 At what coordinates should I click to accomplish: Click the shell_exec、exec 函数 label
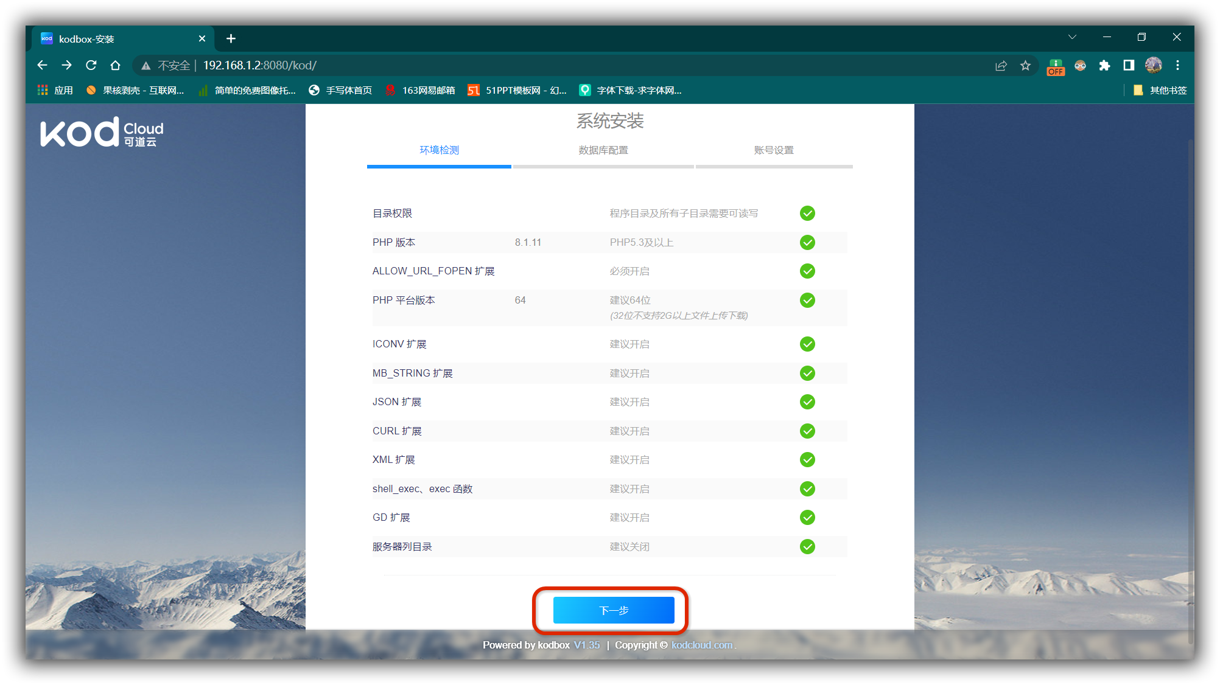[x=422, y=489]
